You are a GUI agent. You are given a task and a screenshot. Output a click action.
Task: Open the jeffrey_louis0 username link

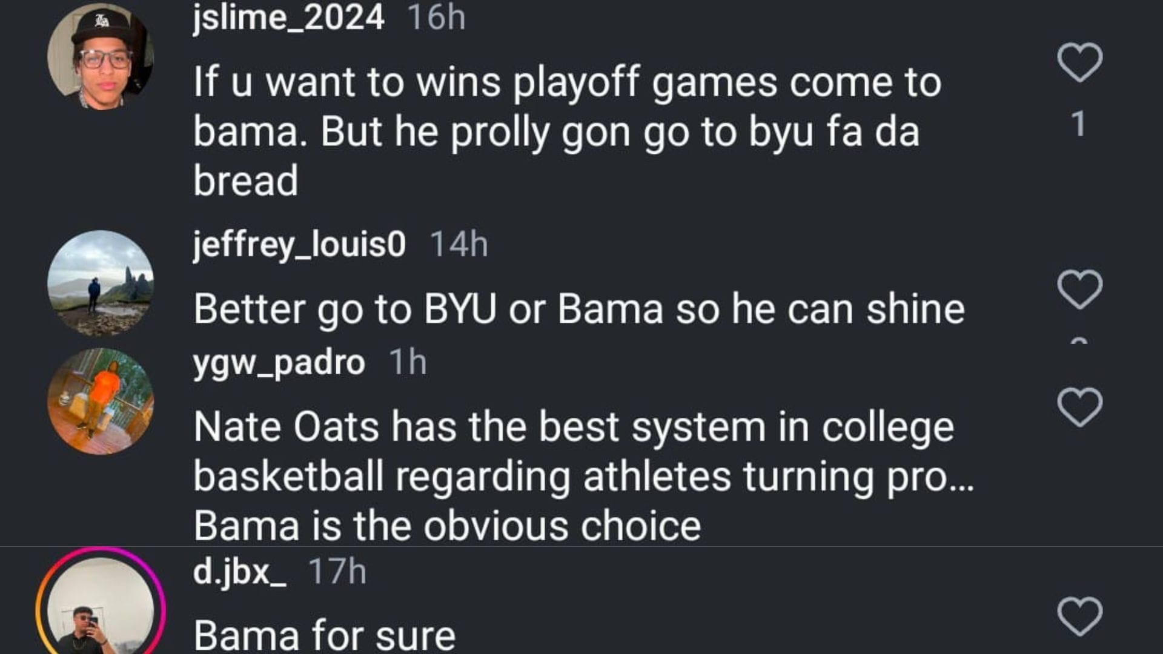tap(299, 244)
